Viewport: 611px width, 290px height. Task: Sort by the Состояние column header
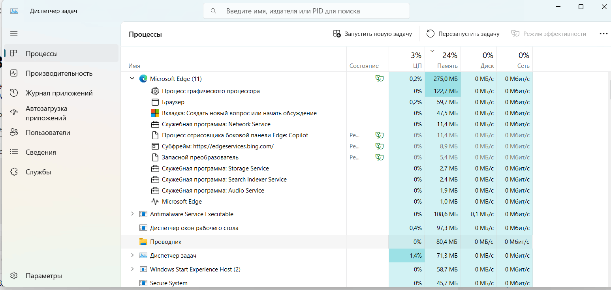pyautogui.click(x=367, y=59)
